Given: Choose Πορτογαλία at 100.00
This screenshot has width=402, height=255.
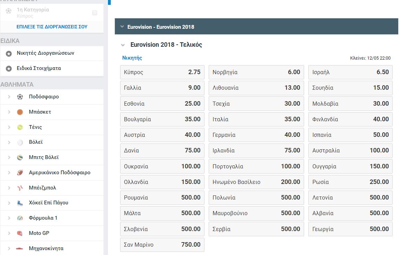Looking at the screenshot, I should [256, 166].
